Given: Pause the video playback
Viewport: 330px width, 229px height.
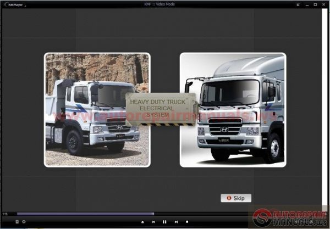Looking at the screenshot, I should [x=164, y=222].
